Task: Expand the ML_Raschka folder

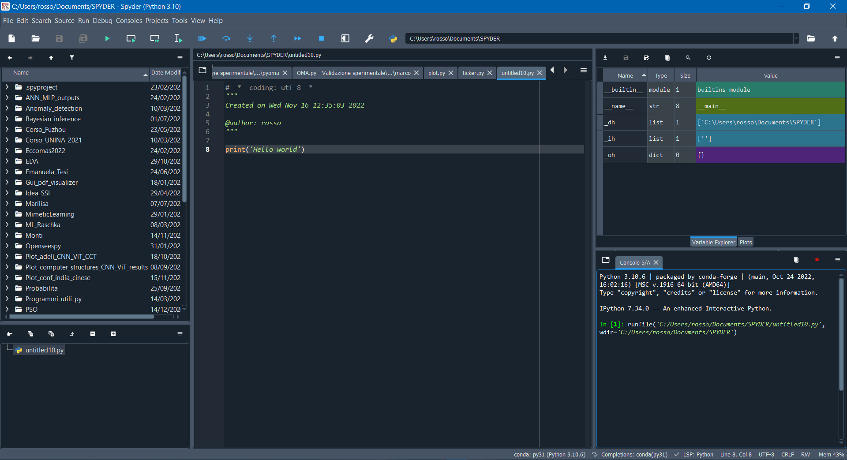Action: pos(7,225)
